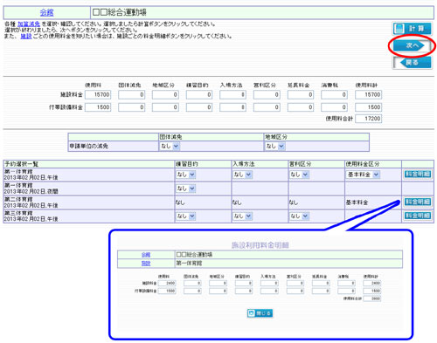437x343 pixels.
Task: Open the 施設 link in instructions text
Action: (26, 37)
